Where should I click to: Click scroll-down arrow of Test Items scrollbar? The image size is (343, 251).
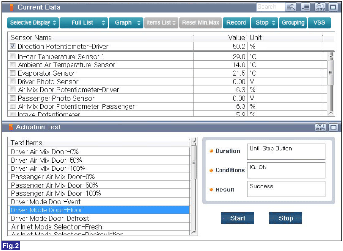[x=194, y=232]
